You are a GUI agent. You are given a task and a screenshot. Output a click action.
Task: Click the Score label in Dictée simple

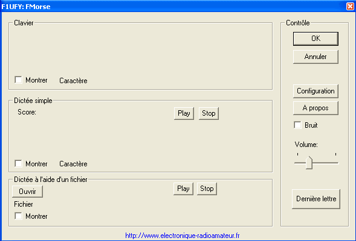(27, 112)
